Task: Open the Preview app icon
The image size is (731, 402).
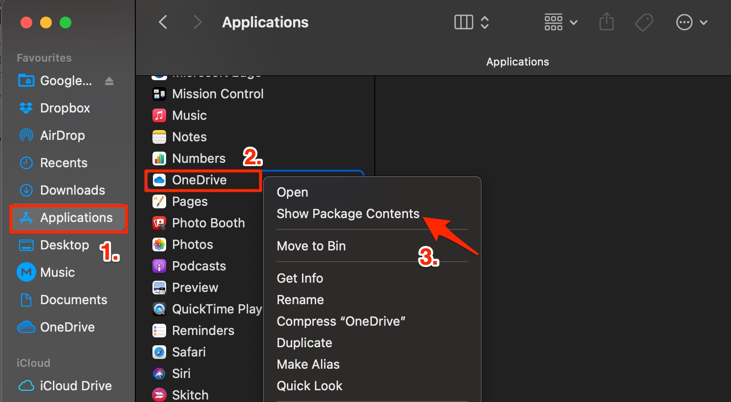Action: click(159, 288)
